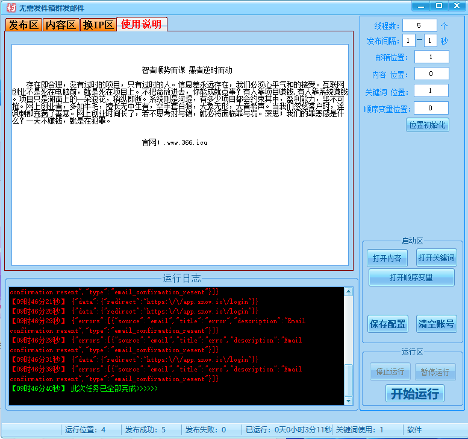The width and height of the screenshot is (468, 439).
Task: Click the 打开内容 button
Action: pyautogui.click(x=387, y=258)
